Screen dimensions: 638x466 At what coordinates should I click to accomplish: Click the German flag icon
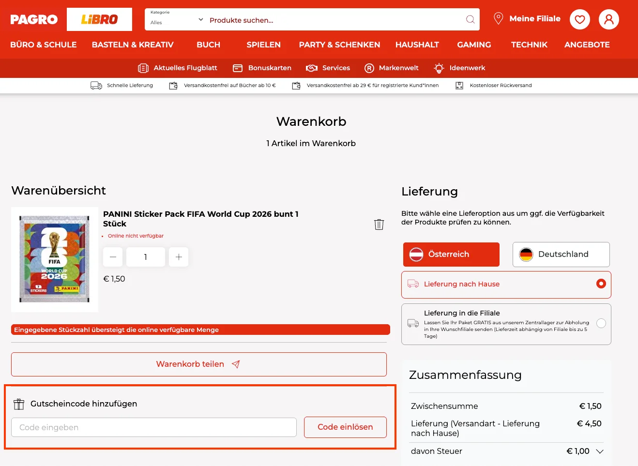[x=526, y=255]
